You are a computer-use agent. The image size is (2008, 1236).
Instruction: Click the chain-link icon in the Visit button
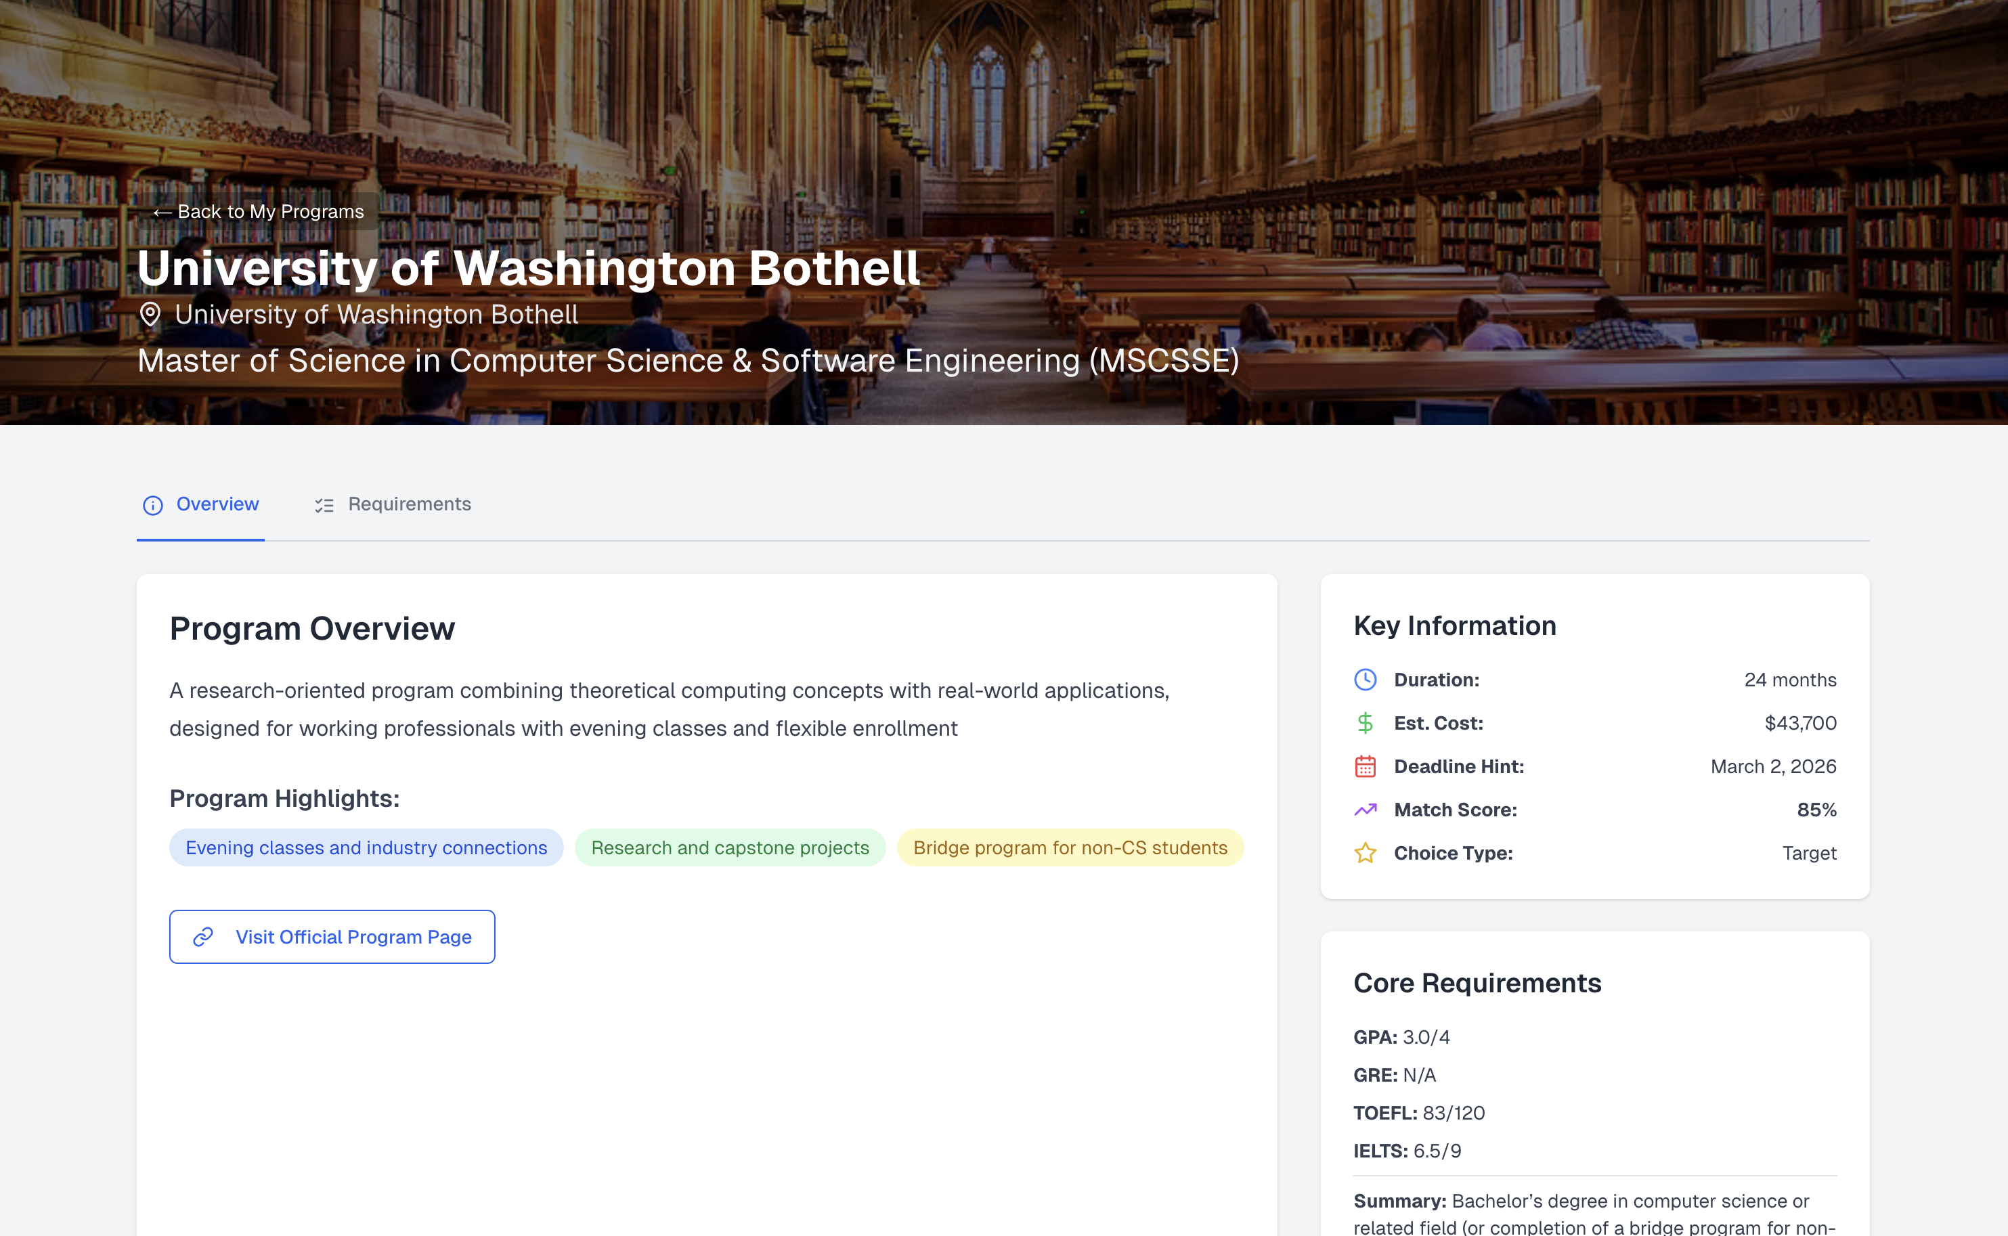click(x=202, y=936)
